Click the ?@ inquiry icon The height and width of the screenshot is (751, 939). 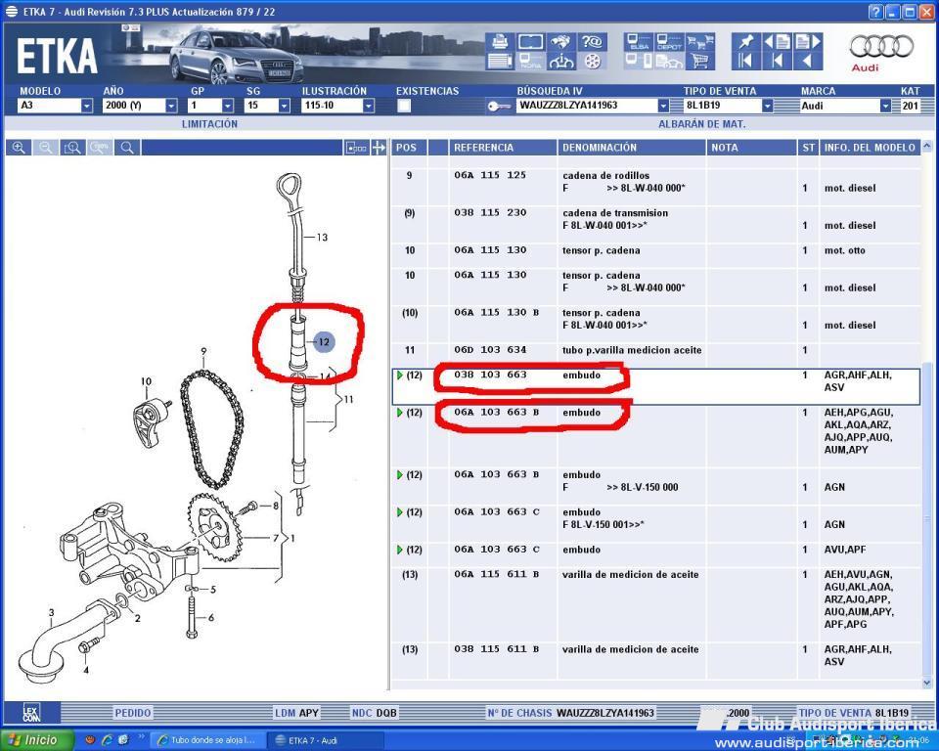tap(593, 42)
